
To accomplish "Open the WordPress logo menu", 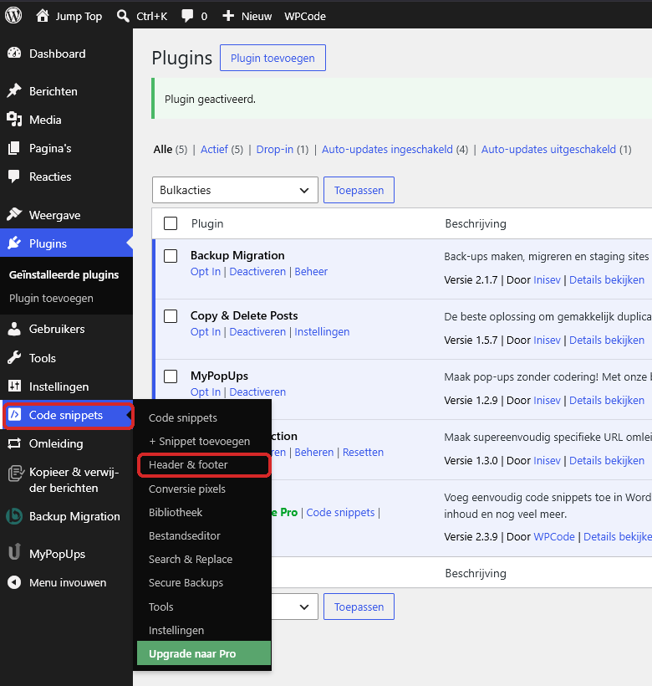I will point(13,15).
